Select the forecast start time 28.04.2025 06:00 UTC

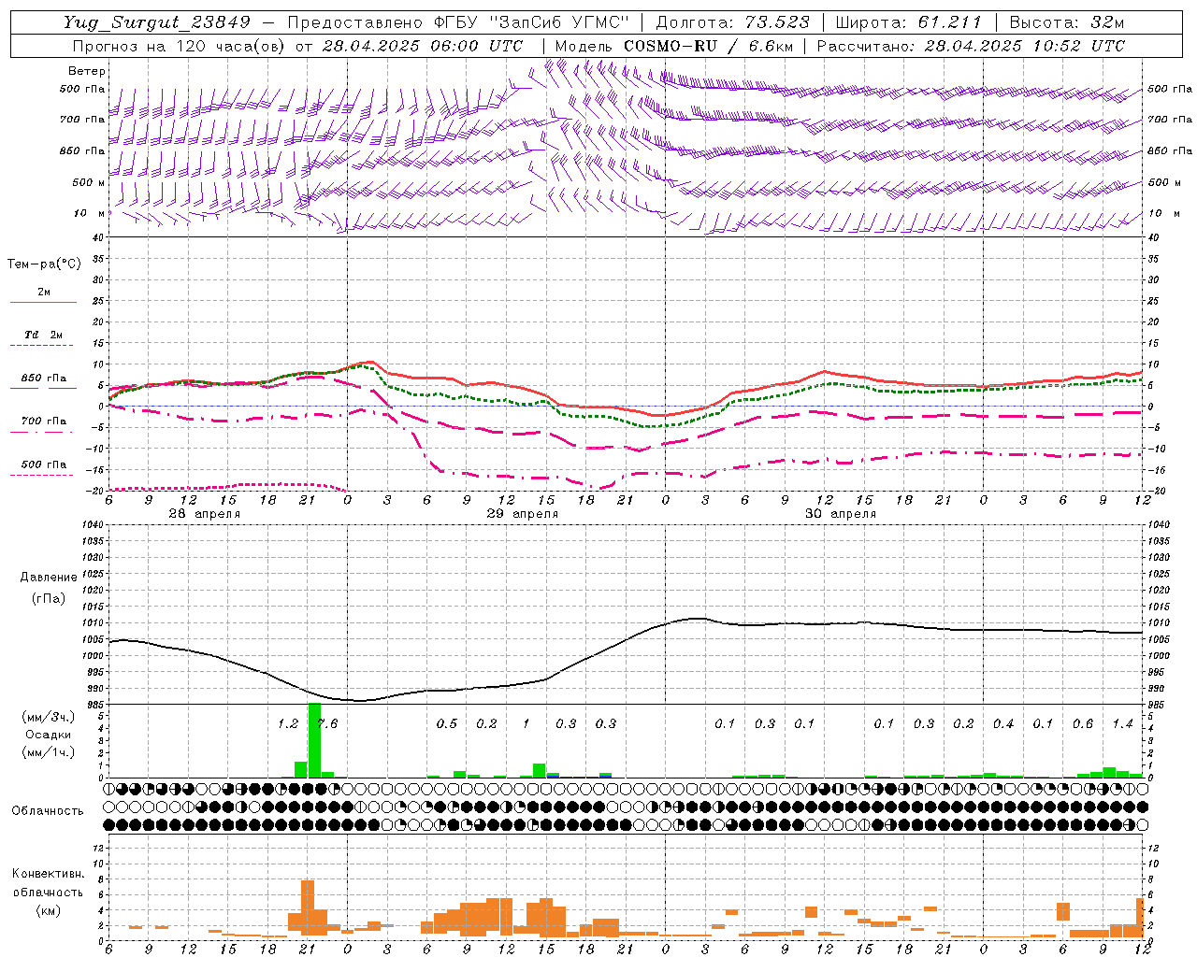click(x=423, y=46)
